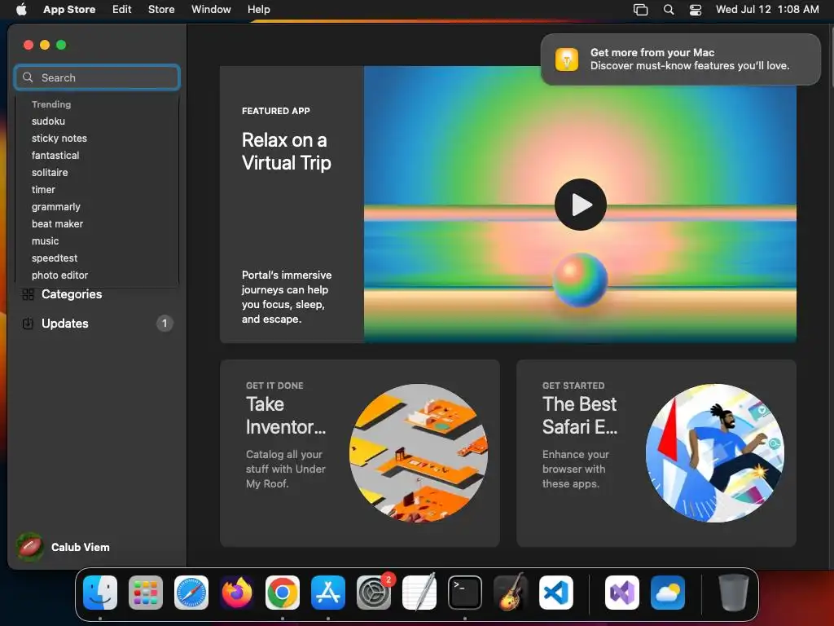This screenshot has width=834, height=626.
Task: Open 'Relax on a Virtual Trip' story
Action: tap(286, 151)
